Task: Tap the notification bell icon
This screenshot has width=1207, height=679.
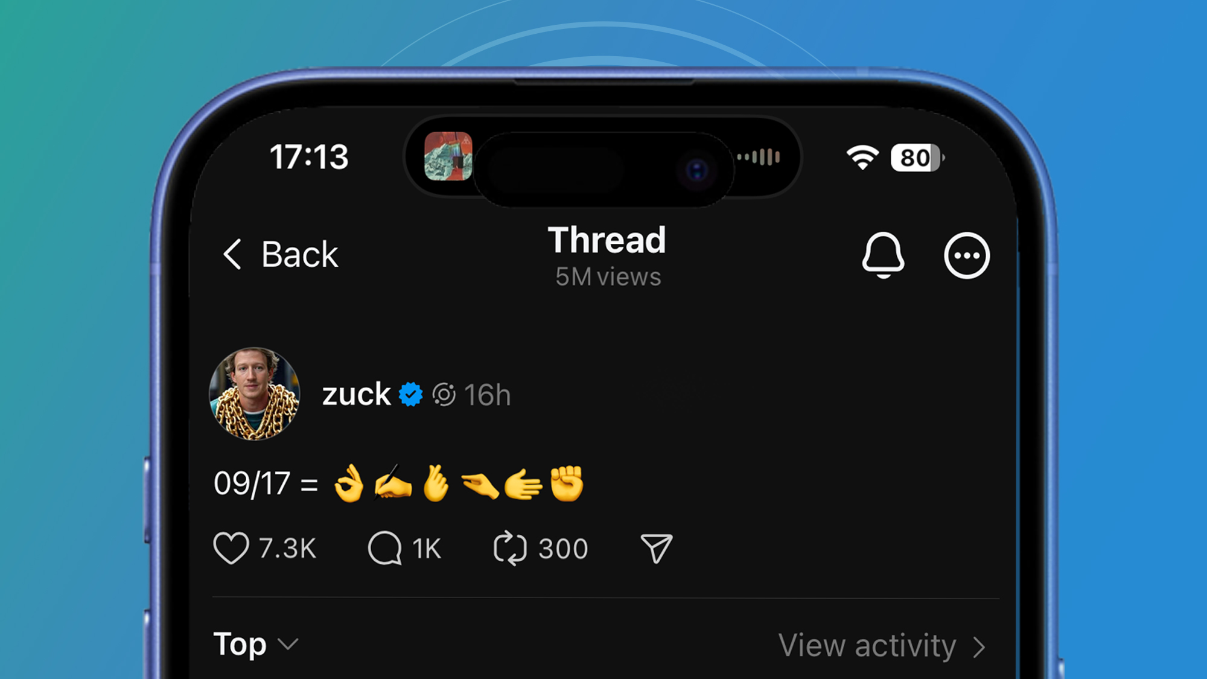Action: click(883, 255)
